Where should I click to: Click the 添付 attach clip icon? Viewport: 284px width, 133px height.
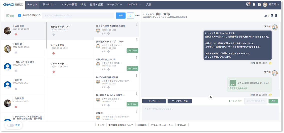[236, 101]
